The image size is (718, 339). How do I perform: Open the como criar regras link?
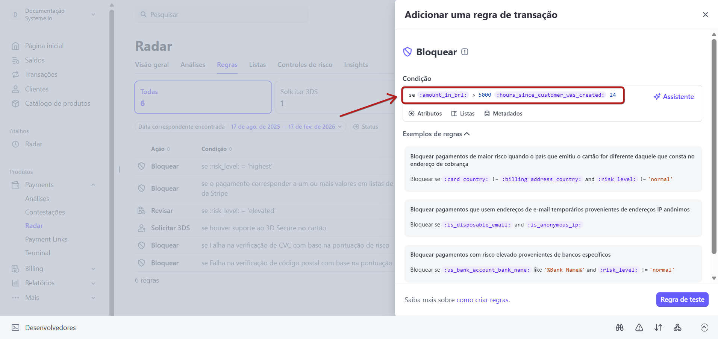pos(483,300)
